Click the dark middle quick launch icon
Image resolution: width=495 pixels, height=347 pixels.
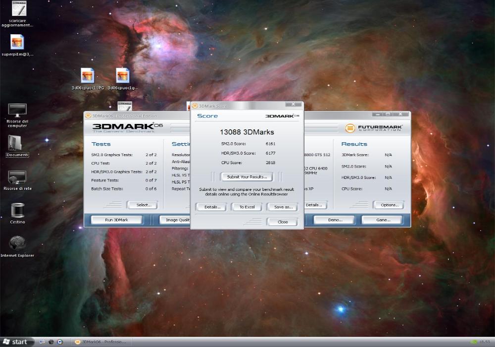[x=51, y=342]
